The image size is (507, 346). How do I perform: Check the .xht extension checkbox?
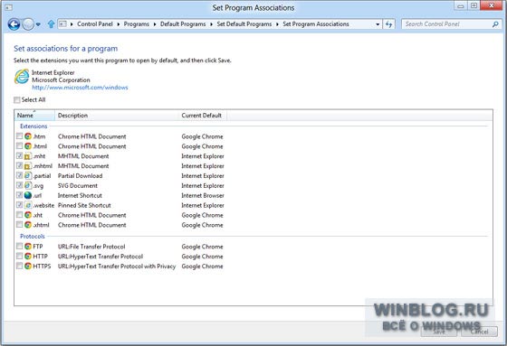[x=19, y=215]
